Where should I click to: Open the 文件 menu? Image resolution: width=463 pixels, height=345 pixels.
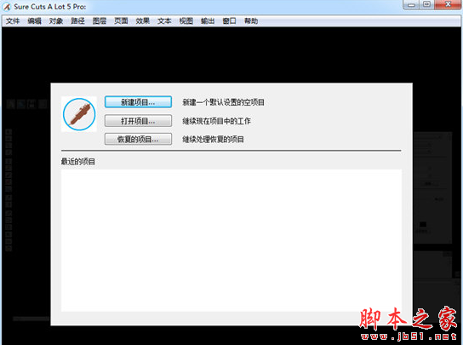tap(13, 21)
